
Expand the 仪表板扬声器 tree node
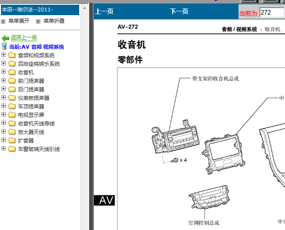[3, 97]
